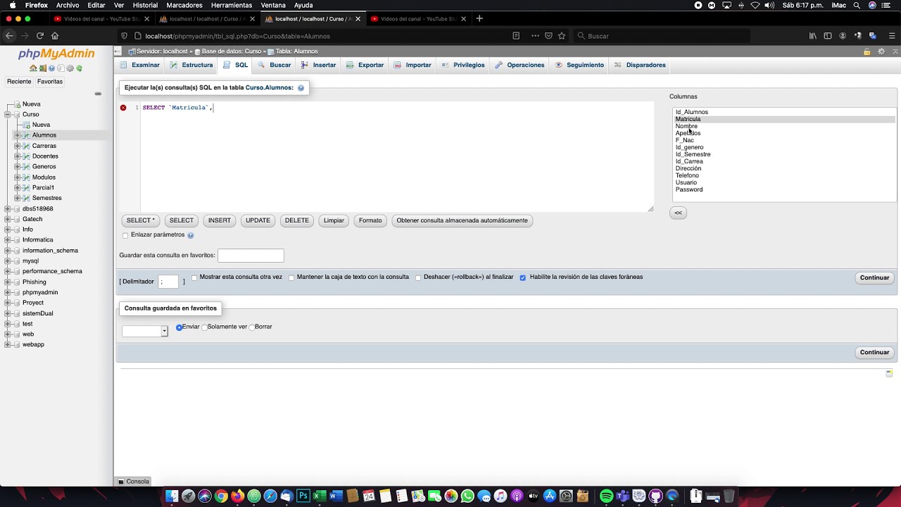901x507 pixels.
Task: Click the small yellow note icon below results
Action: 889,374
